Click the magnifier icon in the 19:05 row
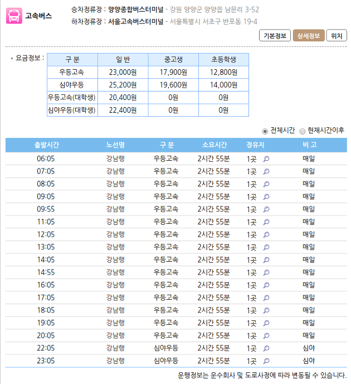Viewport: 351px width, 384px height. [266, 323]
